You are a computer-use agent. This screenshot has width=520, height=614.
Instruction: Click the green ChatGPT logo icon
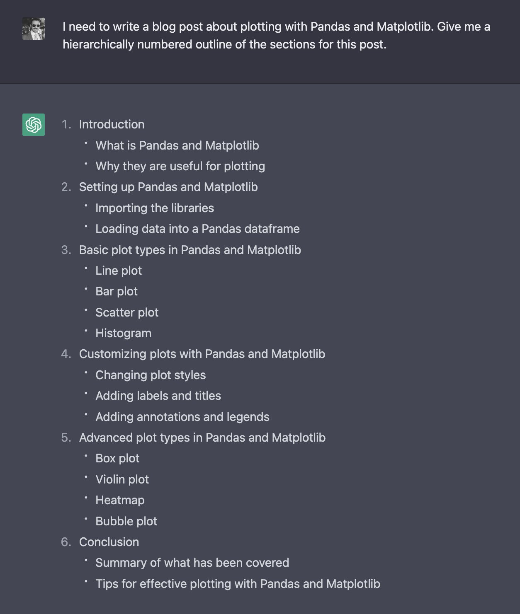pyautogui.click(x=34, y=125)
